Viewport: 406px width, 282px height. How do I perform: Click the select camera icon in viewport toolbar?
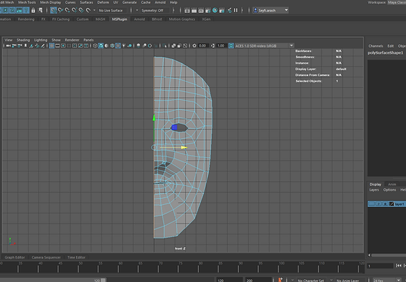point(8,46)
